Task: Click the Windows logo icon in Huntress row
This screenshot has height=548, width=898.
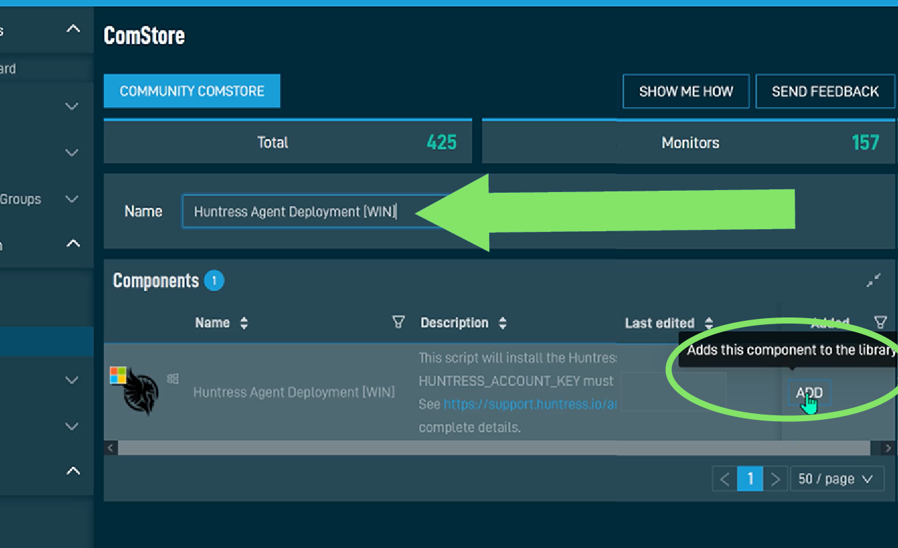Action: click(x=118, y=375)
